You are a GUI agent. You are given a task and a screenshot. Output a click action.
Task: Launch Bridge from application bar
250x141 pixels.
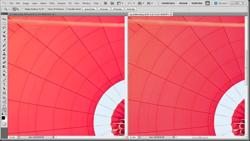106,3
